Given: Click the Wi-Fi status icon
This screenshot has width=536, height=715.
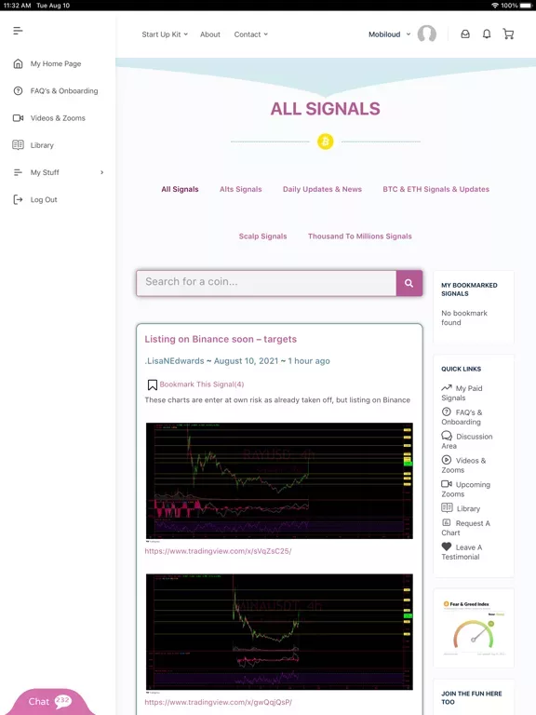Looking at the screenshot, I should point(495,6).
